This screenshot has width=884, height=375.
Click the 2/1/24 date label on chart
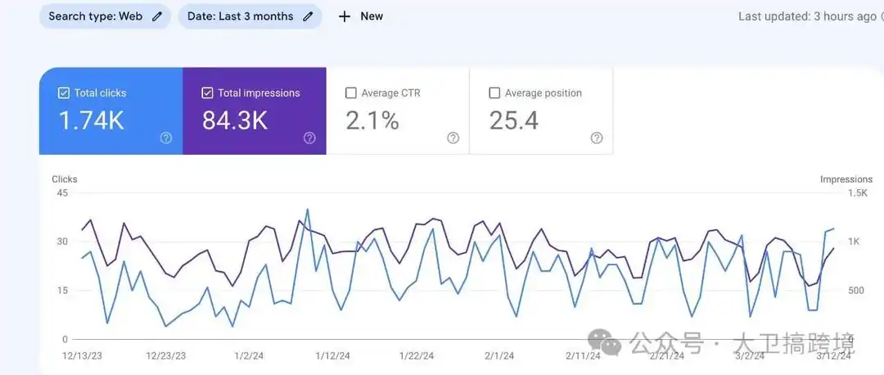(499, 356)
